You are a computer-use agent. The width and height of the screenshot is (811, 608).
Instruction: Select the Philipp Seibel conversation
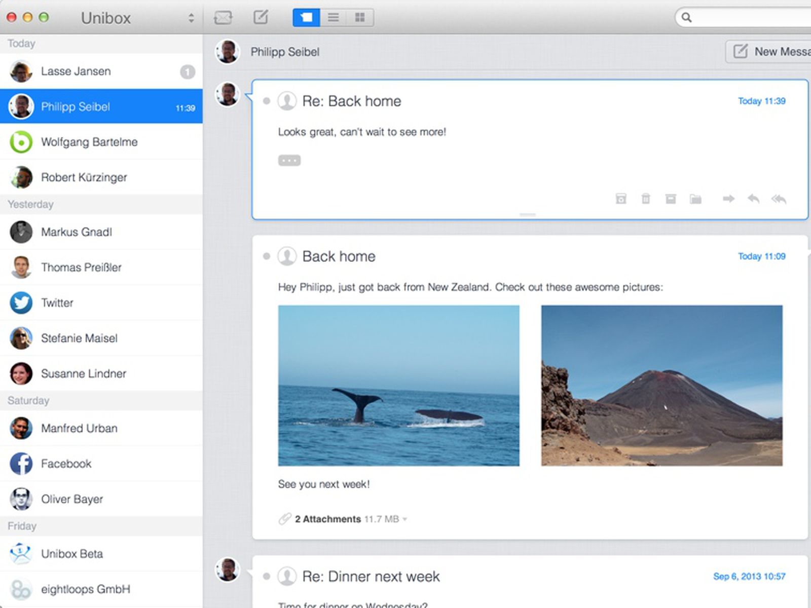101,106
